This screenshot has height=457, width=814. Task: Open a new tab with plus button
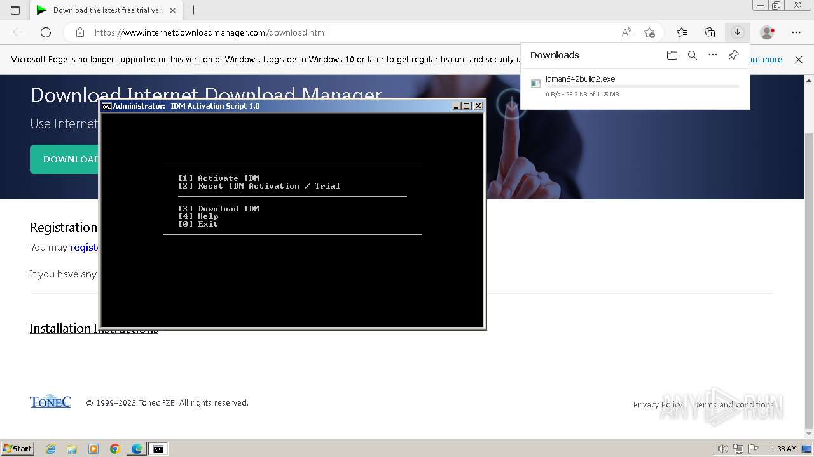[194, 10]
